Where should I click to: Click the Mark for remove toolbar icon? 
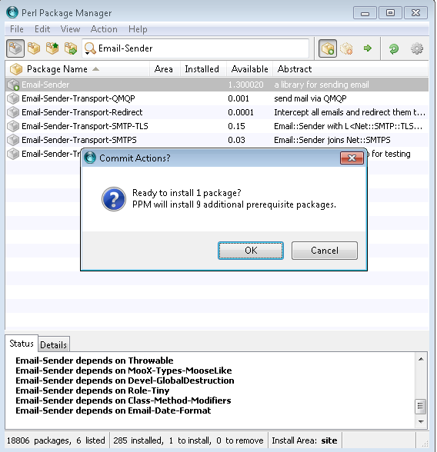[x=346, y=48]
